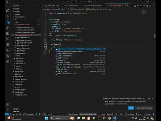The height and width of the screenshot is (121, 161).
Task: Click the compare changes icon in editor toolbar
Action: tap(135, 6)
